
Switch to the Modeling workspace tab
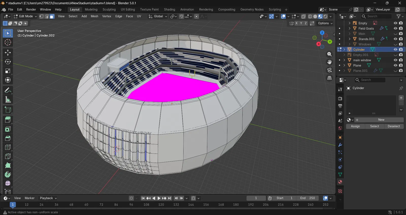tap(91, 10)
